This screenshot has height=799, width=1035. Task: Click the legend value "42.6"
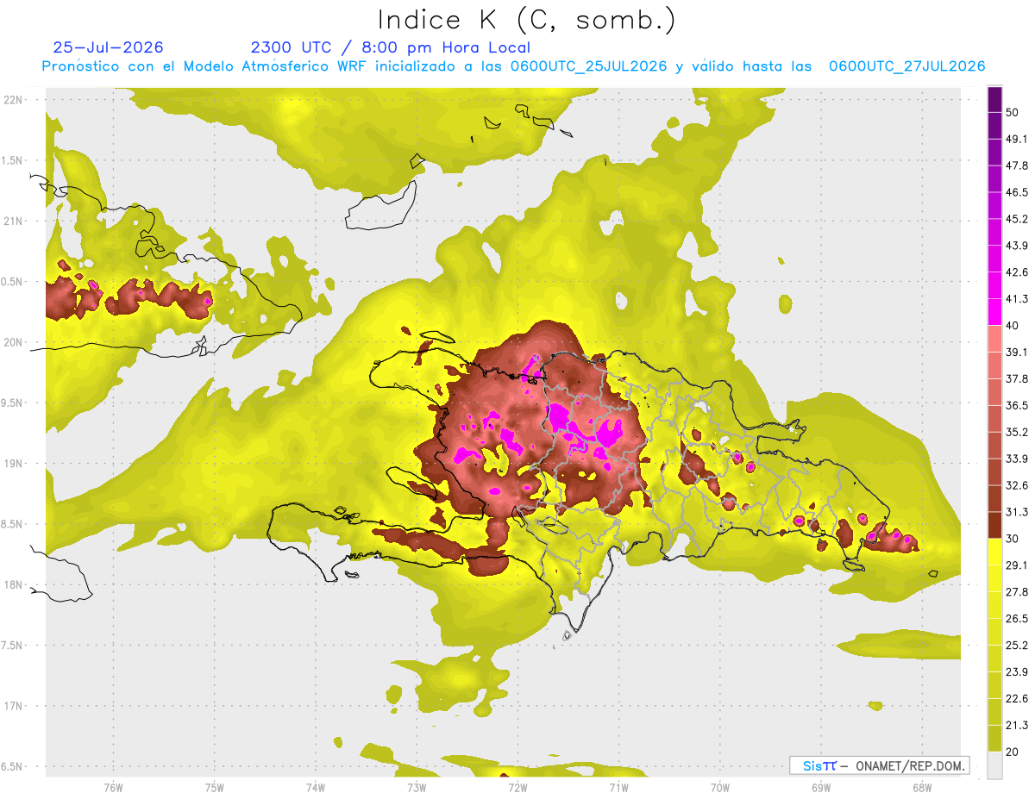[x=1017, y=272]
